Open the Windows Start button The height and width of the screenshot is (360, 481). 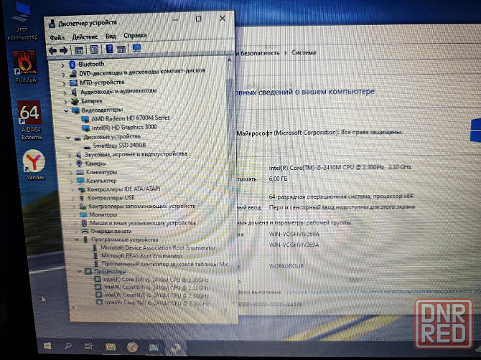[47, 346]
